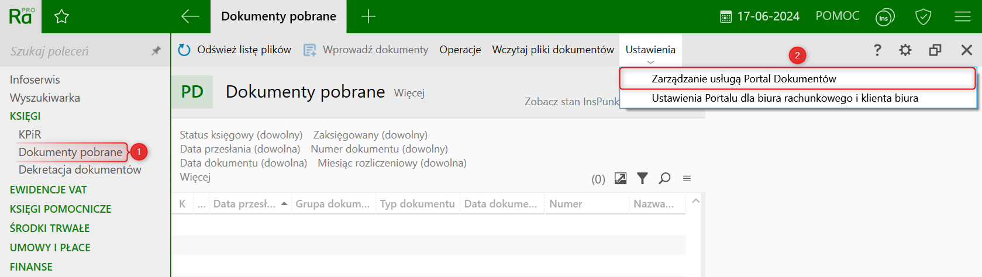Expand FINANSE section

[31, 266]
